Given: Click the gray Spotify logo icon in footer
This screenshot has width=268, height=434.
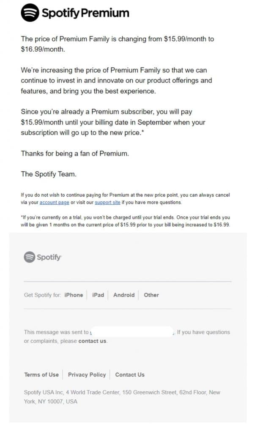Looking at the screenshot, I should pyautogui.click(x=29, y=257).
